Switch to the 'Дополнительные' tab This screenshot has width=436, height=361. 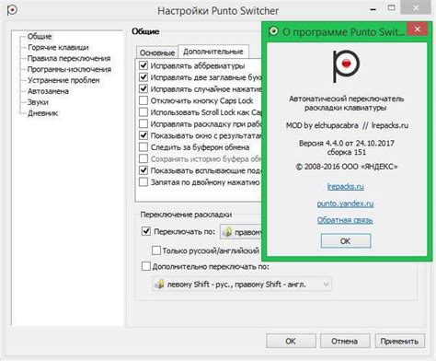(x=213, y=52)
